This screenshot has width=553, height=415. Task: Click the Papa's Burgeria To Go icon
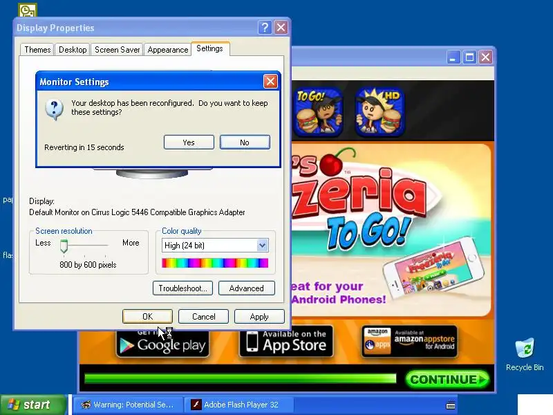318,112
